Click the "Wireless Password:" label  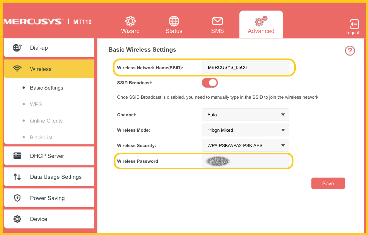[138, 161]
